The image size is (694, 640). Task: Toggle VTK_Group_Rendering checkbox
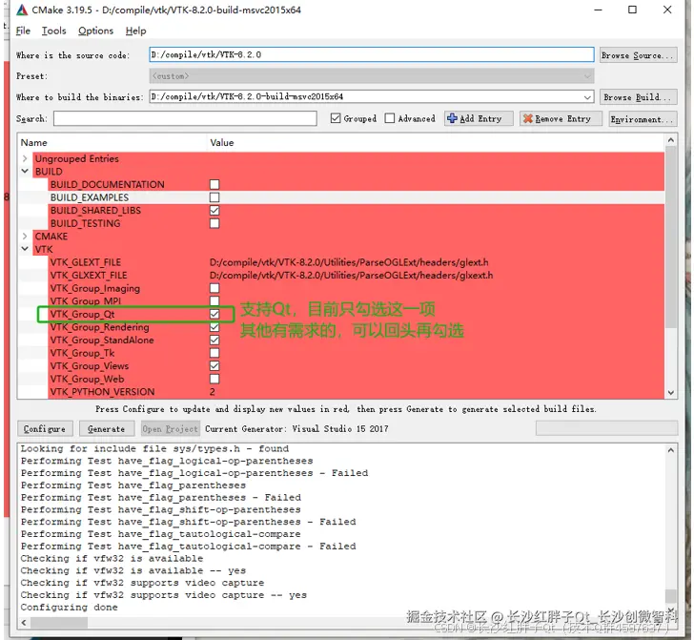click(214, 327)
